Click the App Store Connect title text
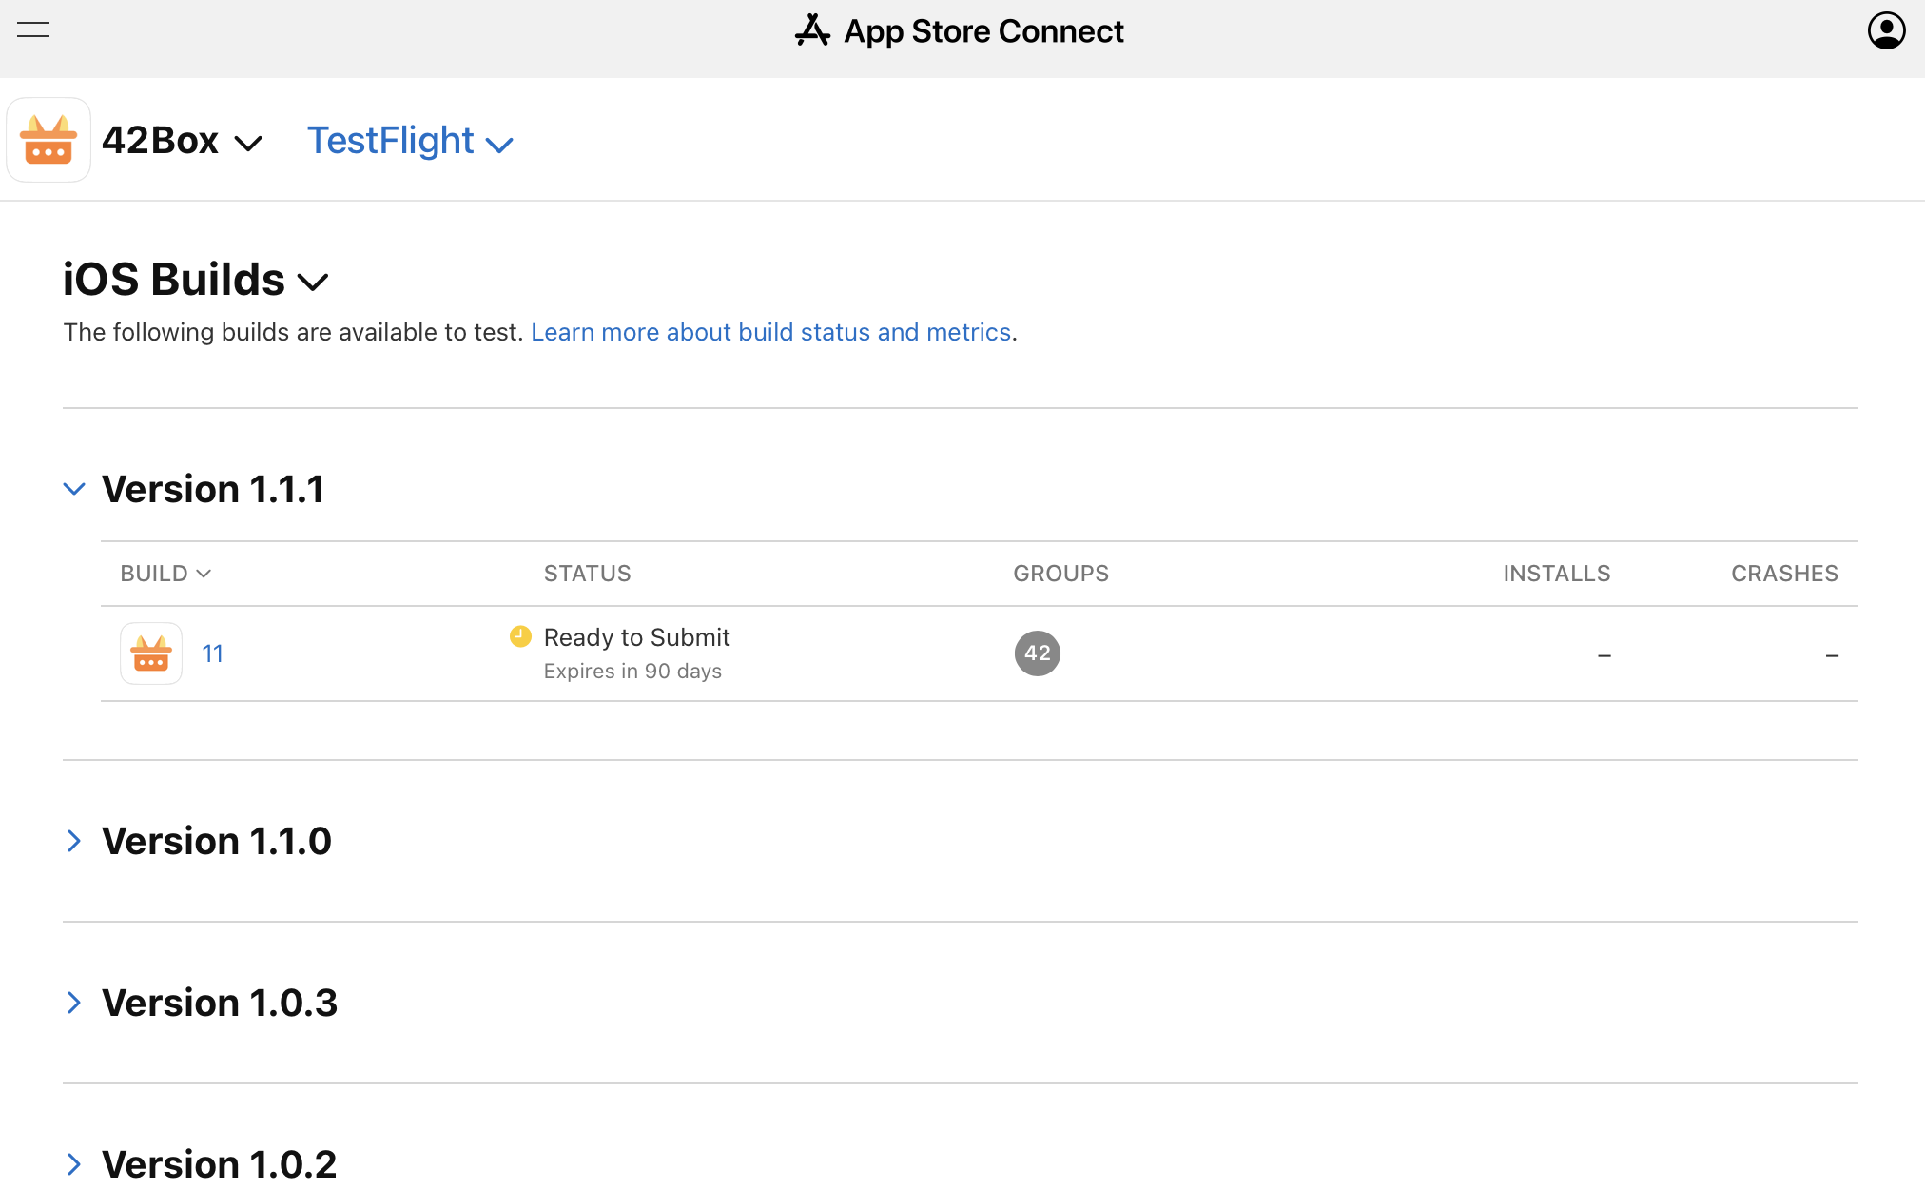 tap(983, 30)
